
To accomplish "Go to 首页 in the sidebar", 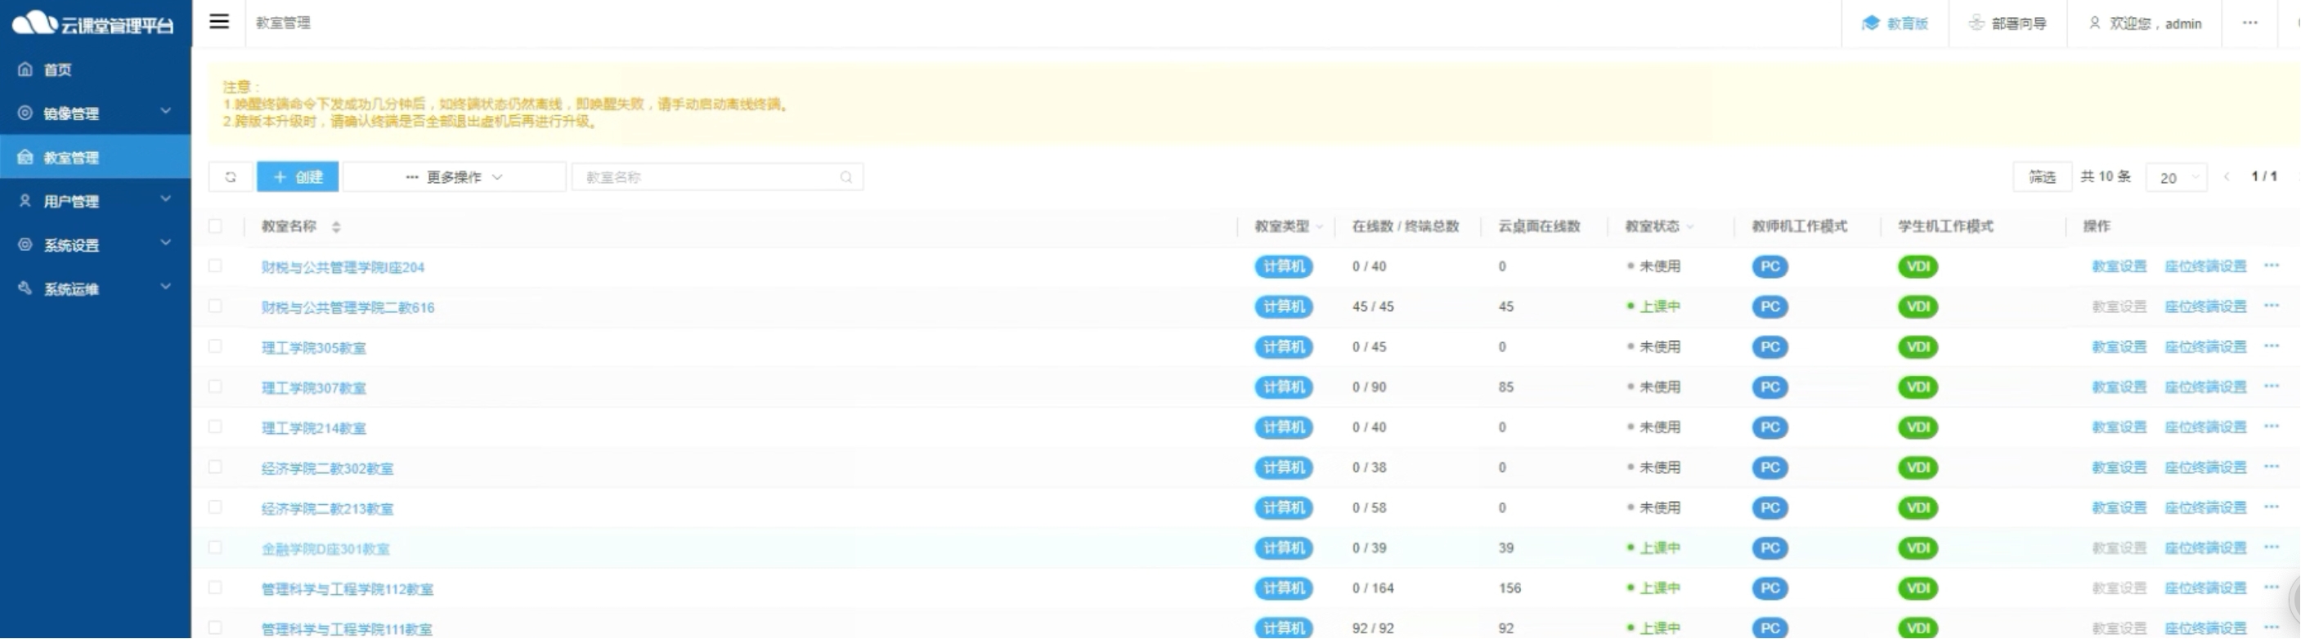I will [x=58, y=69].
